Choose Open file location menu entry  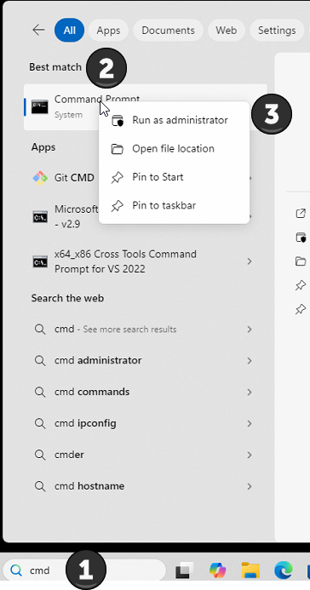(174, 149)
